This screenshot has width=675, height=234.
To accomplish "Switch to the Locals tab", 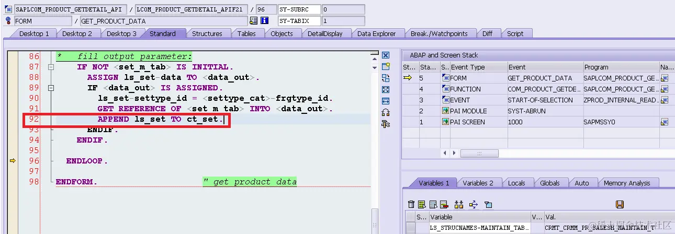I will pos(516,183).
